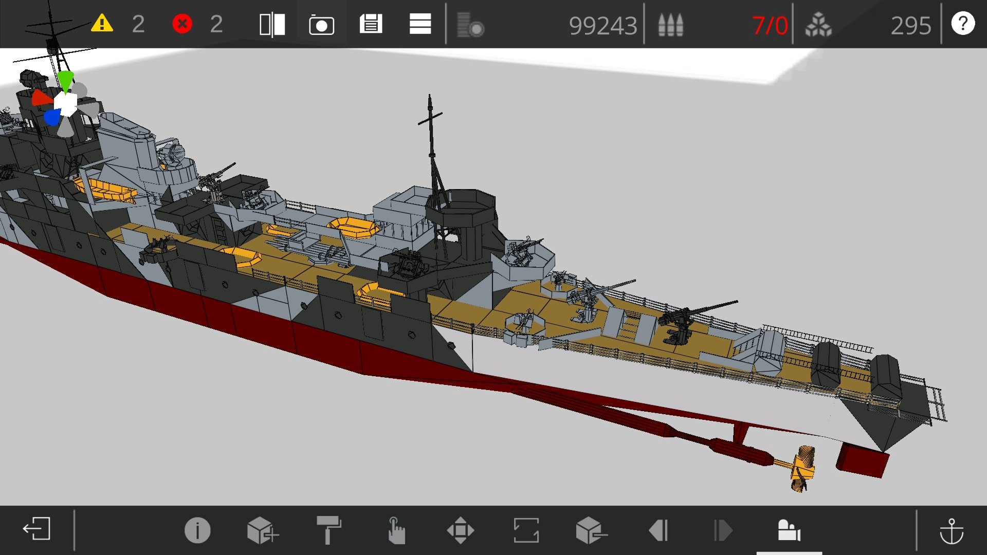Image resolution: width=987 pixels, height=555 pixels.
Task: Click the coins cost icon
Action: point(470,25)
